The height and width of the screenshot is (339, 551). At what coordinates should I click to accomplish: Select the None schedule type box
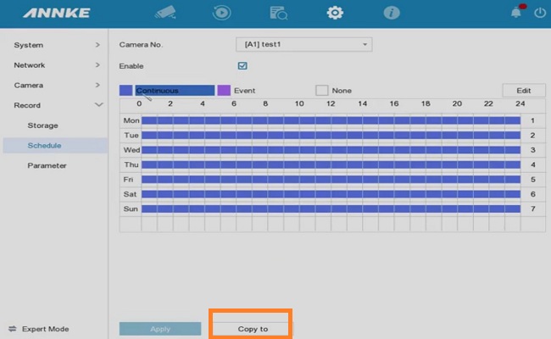click(x=321, y=90)
